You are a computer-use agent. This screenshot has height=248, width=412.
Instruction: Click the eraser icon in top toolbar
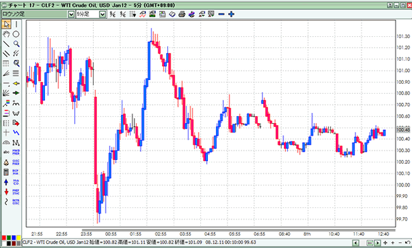point(172,14)
